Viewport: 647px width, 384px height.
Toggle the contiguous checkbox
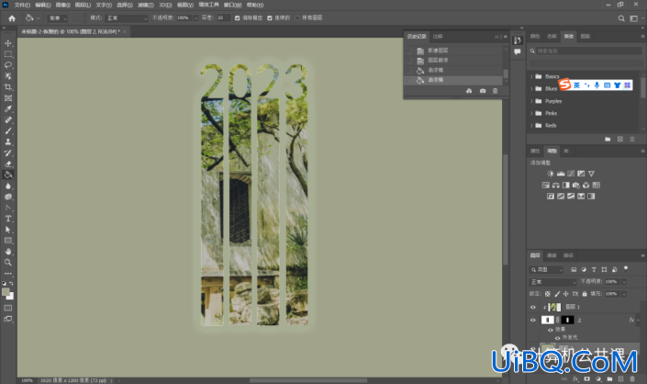tap(270, 18)
